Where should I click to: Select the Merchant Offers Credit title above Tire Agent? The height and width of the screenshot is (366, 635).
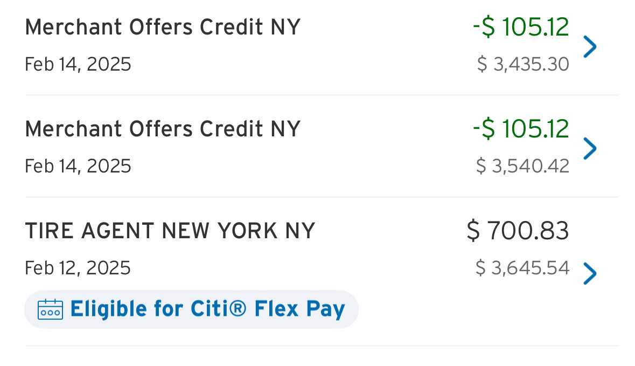[162, 129]
